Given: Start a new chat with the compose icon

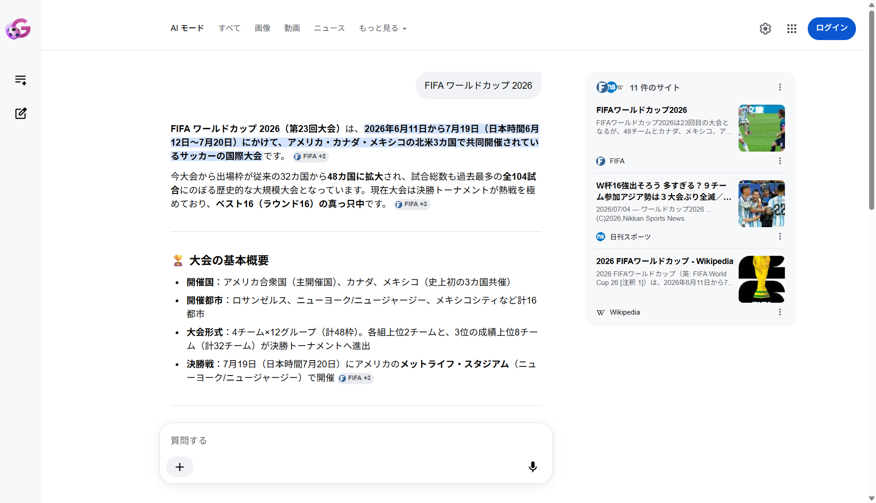Looking at the screenshot, I should [x=20, y=113].
